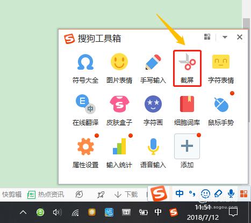This screenshot has width=251, height=223.
Task: Close the 搜狗工具箱 window
Action: (240, 37)
